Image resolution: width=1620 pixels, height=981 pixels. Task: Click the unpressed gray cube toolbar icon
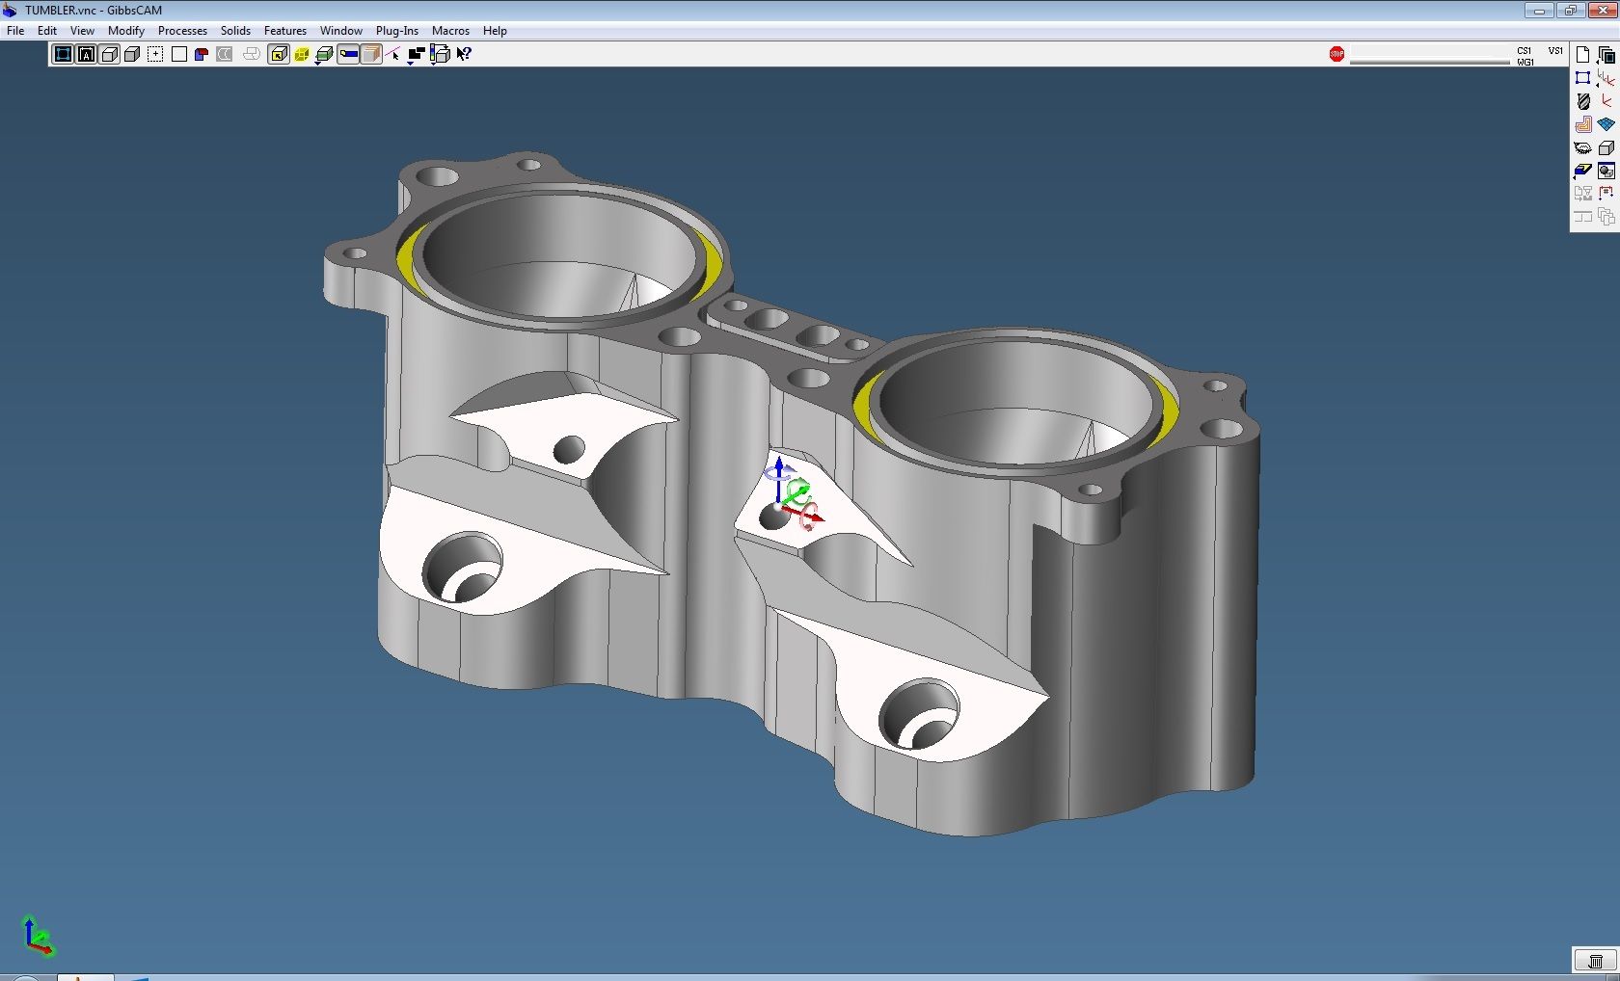point(132,54)
